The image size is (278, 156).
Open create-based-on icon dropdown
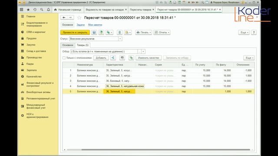(109, 32)
